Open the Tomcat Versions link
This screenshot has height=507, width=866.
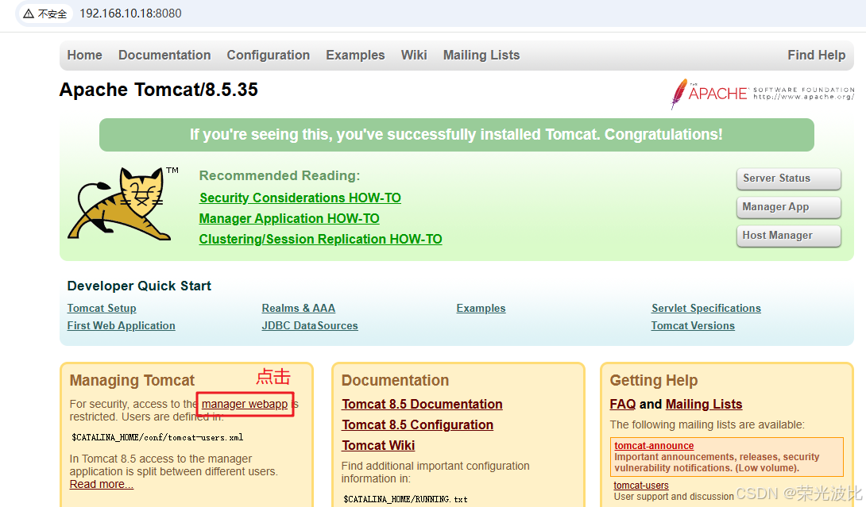point(693,326)
